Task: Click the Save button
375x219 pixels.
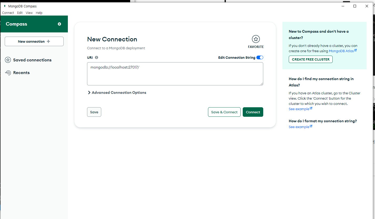Action: pos(94,112)
